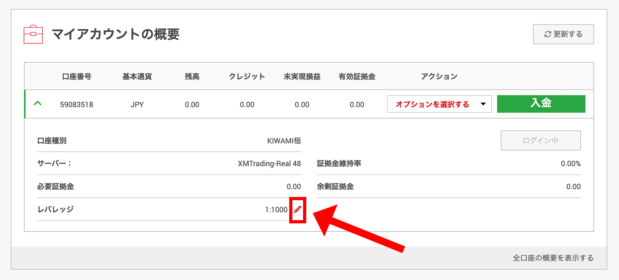Click the red briefcase account icon
This screenshot has width=619, height=280.
[33, 34]
